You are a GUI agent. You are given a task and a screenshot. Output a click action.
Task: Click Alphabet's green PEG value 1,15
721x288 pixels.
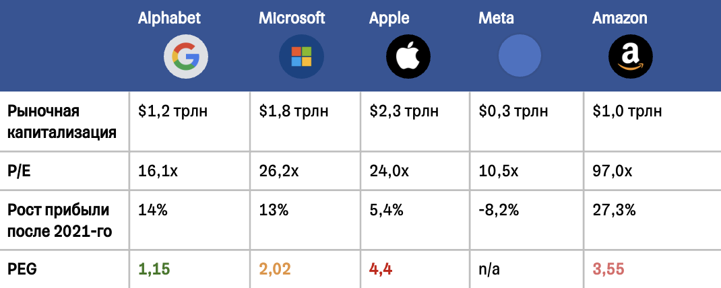click(154, 269)
